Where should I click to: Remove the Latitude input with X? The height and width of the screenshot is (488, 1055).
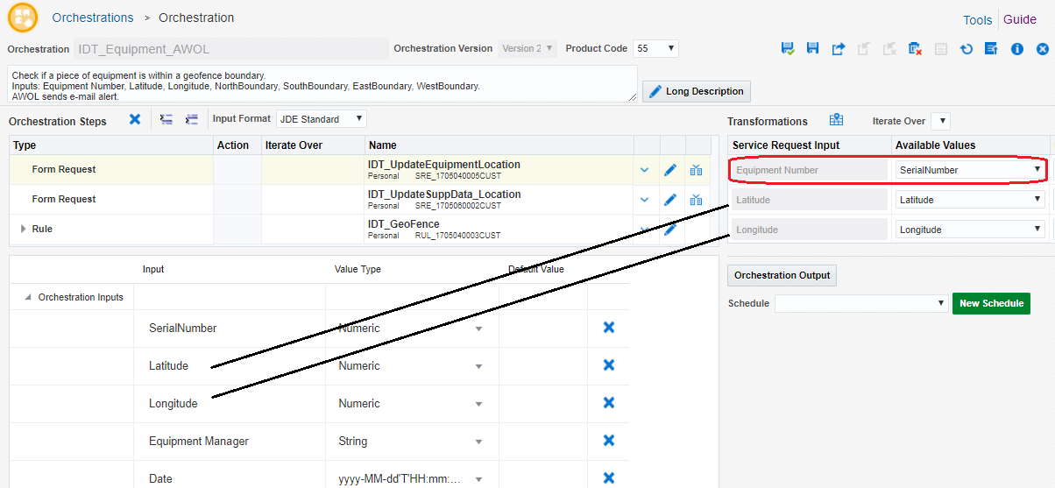609,365
